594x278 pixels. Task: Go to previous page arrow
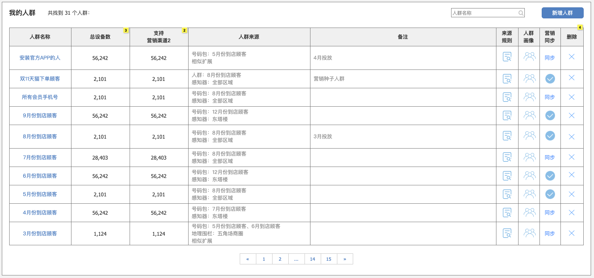(248, 259)
